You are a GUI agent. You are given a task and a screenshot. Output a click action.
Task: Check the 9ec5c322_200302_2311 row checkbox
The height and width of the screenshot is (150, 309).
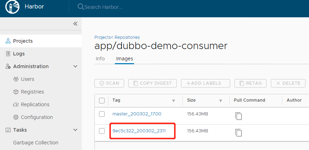[x=102, y=131]
